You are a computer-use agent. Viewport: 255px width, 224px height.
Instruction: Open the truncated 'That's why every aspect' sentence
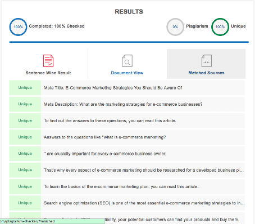pyautogui.click(x=143, y=170)
